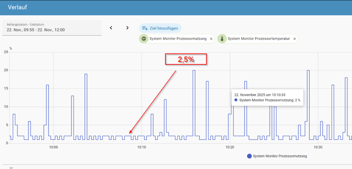Viewport: 352px width, 169px height.
Task: Click the 10:20 time axis label
Action: (x=230, y=147)
